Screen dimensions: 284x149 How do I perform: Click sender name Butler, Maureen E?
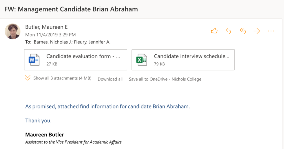click(x=46, y=27)
